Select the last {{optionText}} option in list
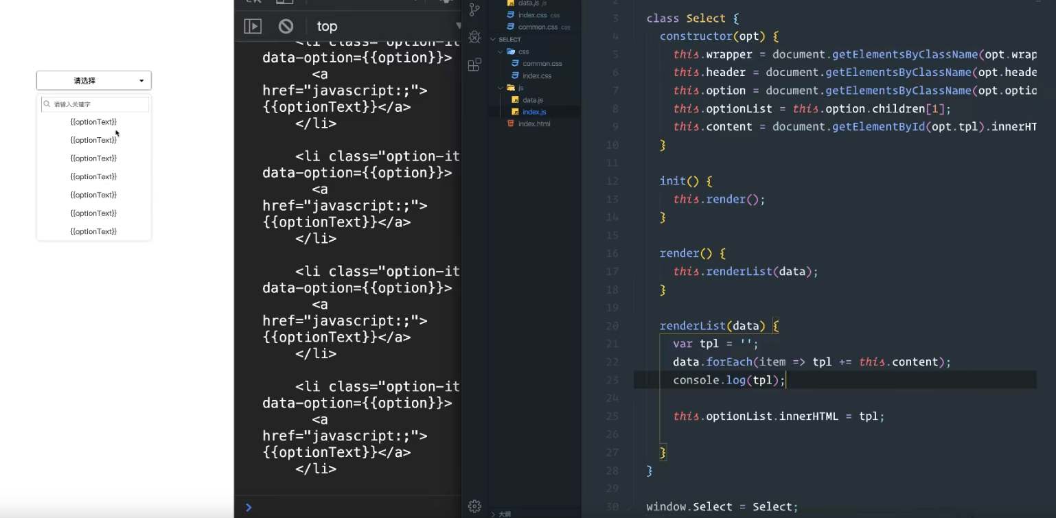The image size is (1056, 518). click(93, 231)
